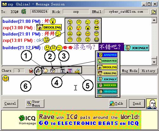Image resolution: width=159 pixels, height=131 pixels.
Task: Click the green ICQ flower status icon
Action: tap(23, 11)
